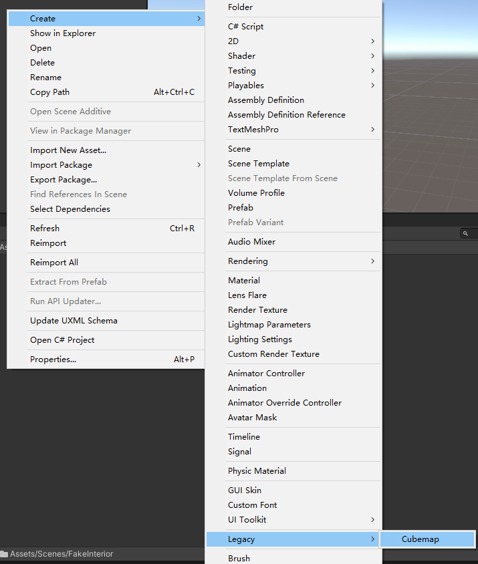Create a GUI Skin
Image resolution: width=478 pixels, height=564 pixels.
point(293,491)
